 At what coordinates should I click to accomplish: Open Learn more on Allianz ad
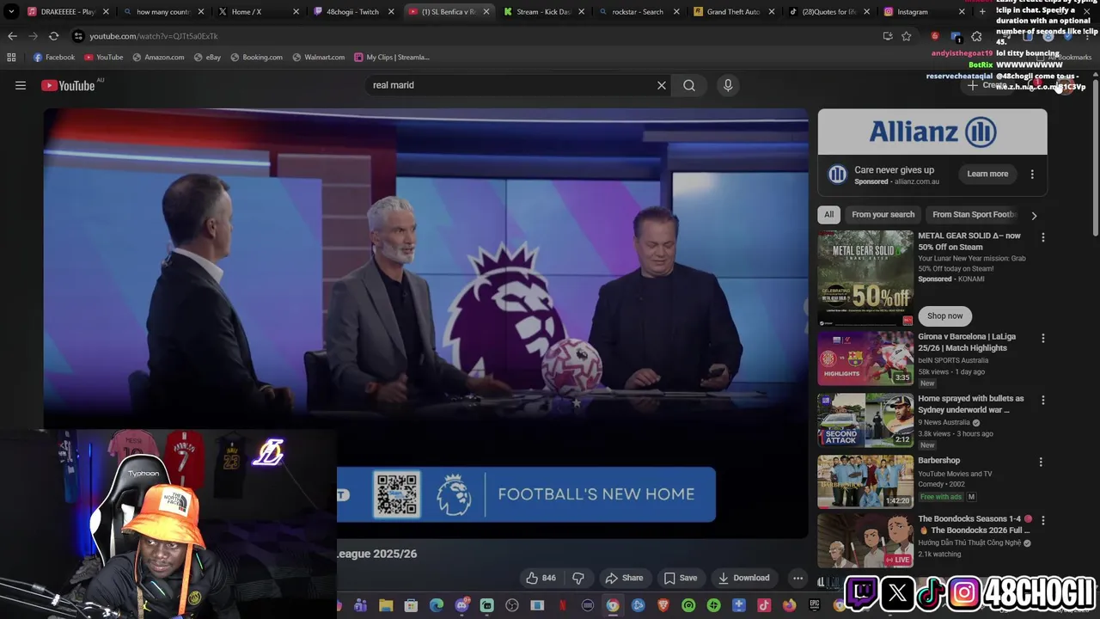pos(987,174)
